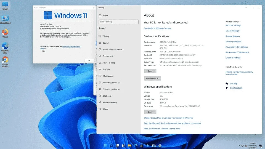Click the Give feedback link
The width and height of the screenshot is (265, 149).
(236, 88)
